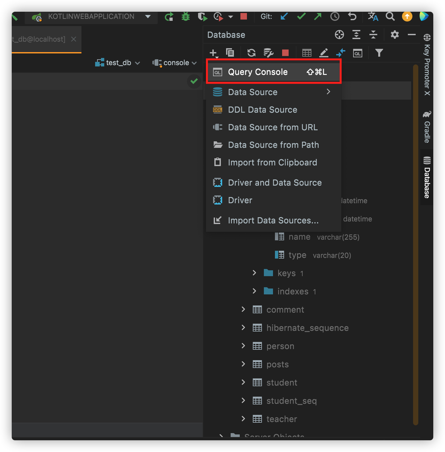Click the orange update arrow icon

pyautogui.click(x=407, y=16)
